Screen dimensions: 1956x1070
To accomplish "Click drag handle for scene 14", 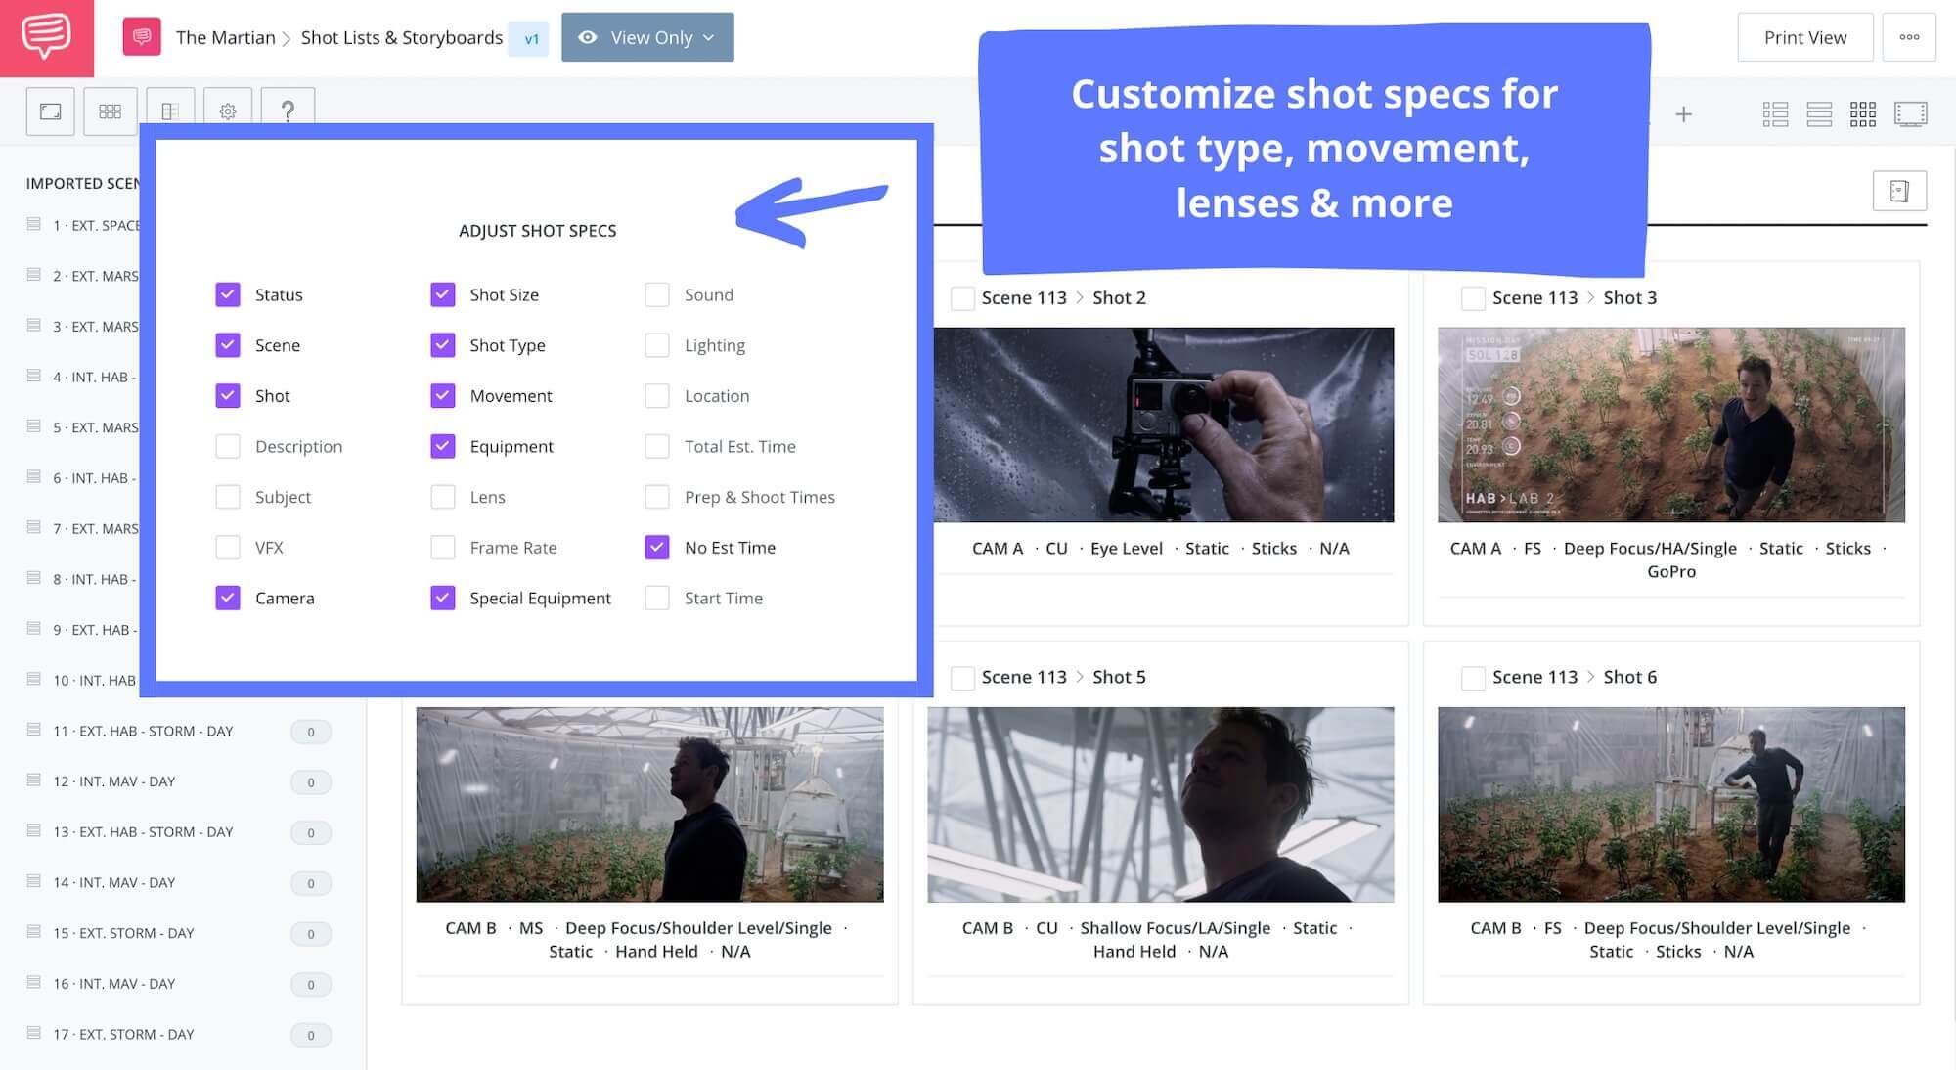I will (34, 881).
